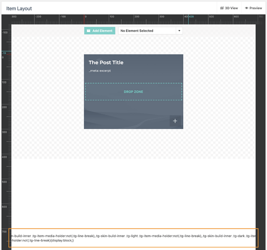Switch to 3D View
This screenshot has width=267, height=250.
click(x=229, y=8)
